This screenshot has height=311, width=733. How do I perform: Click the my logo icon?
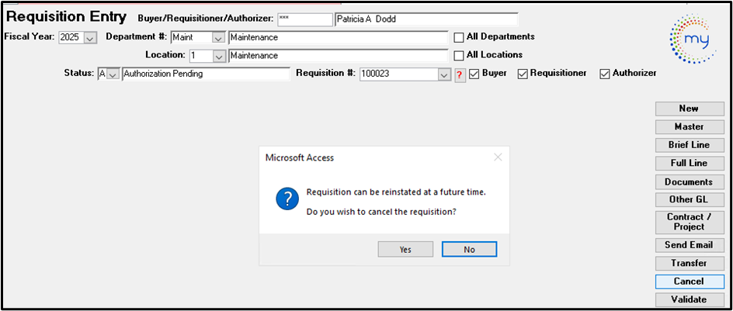693,40
